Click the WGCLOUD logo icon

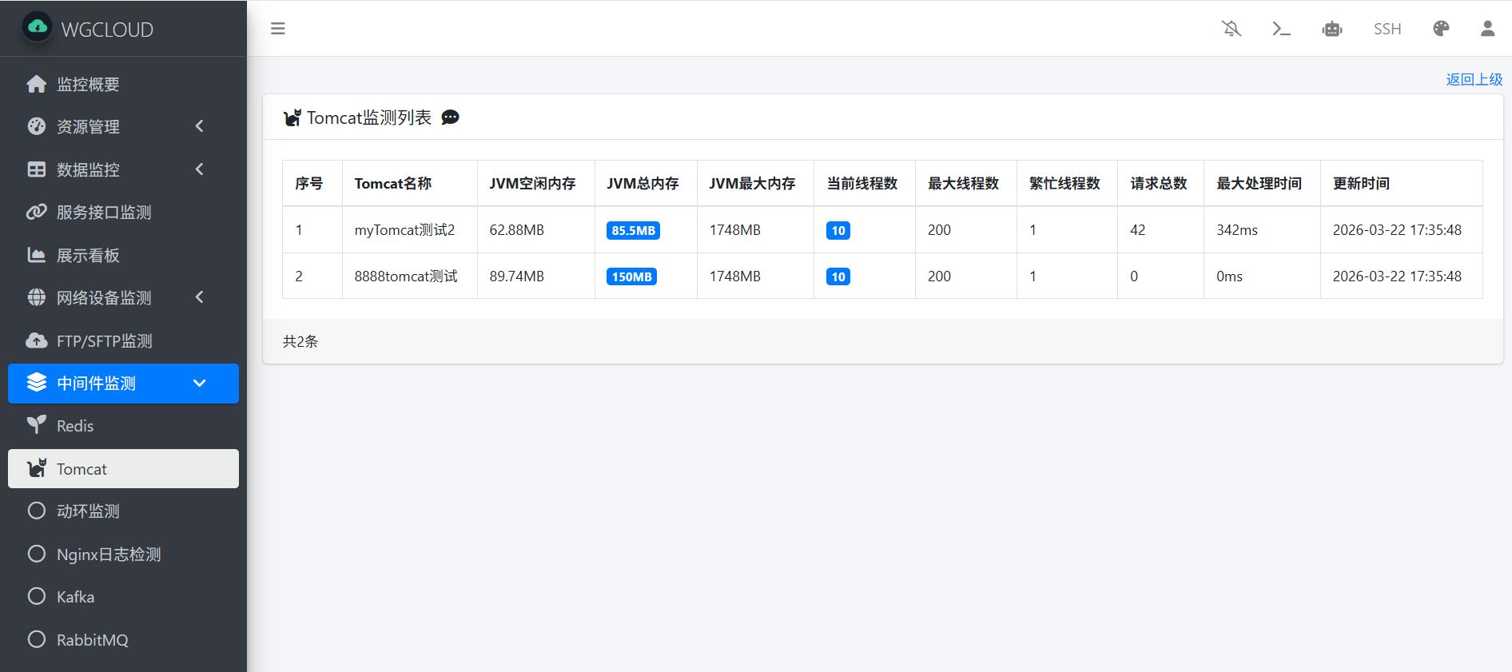(x=38, y=28)
